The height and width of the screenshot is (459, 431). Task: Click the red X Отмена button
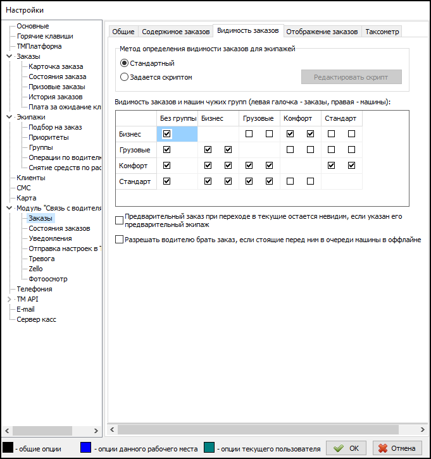pos(399,448)
